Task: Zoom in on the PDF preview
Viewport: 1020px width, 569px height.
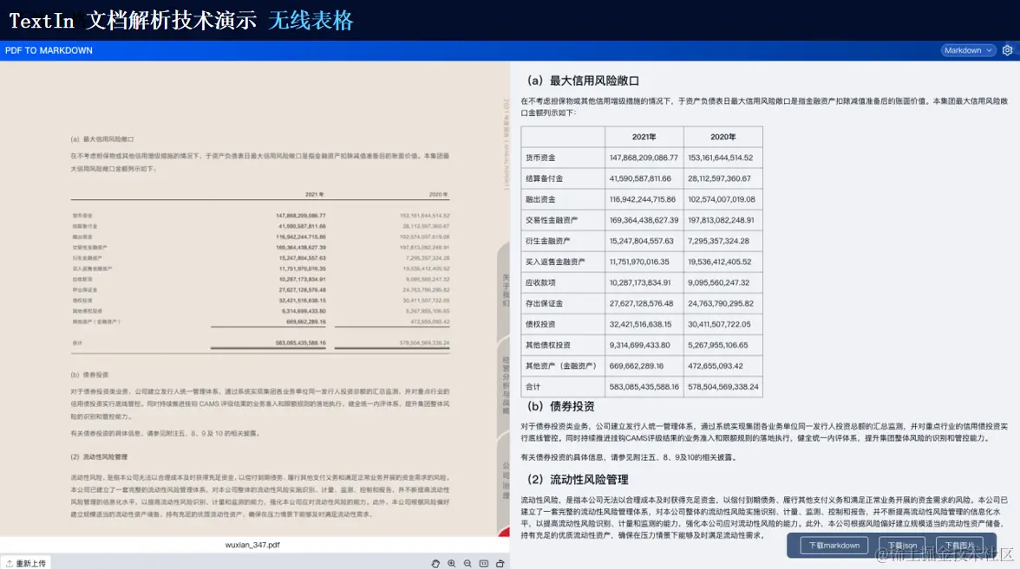Action: pos(451,563)
